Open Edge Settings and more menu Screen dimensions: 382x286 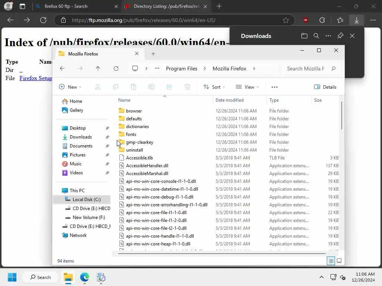tap(373, 20)
